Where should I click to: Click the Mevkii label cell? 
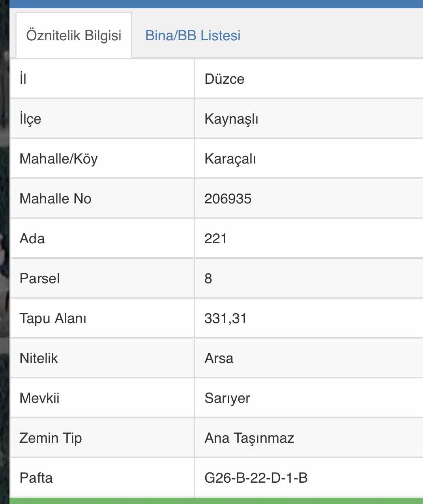(39, 398)
